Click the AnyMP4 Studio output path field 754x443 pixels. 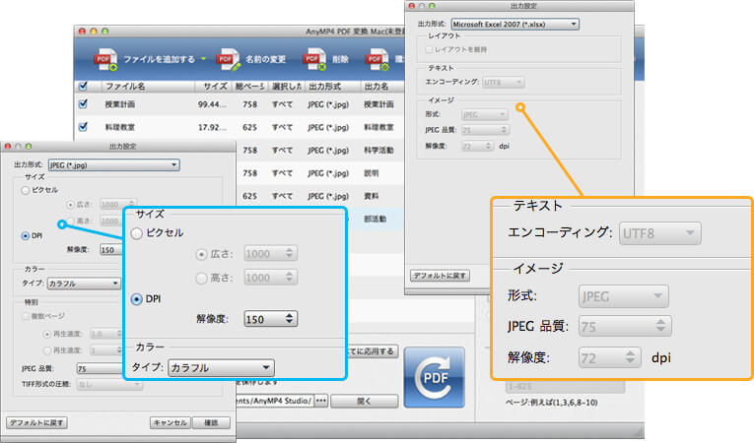pyautogui.click(x=275, y=401)
